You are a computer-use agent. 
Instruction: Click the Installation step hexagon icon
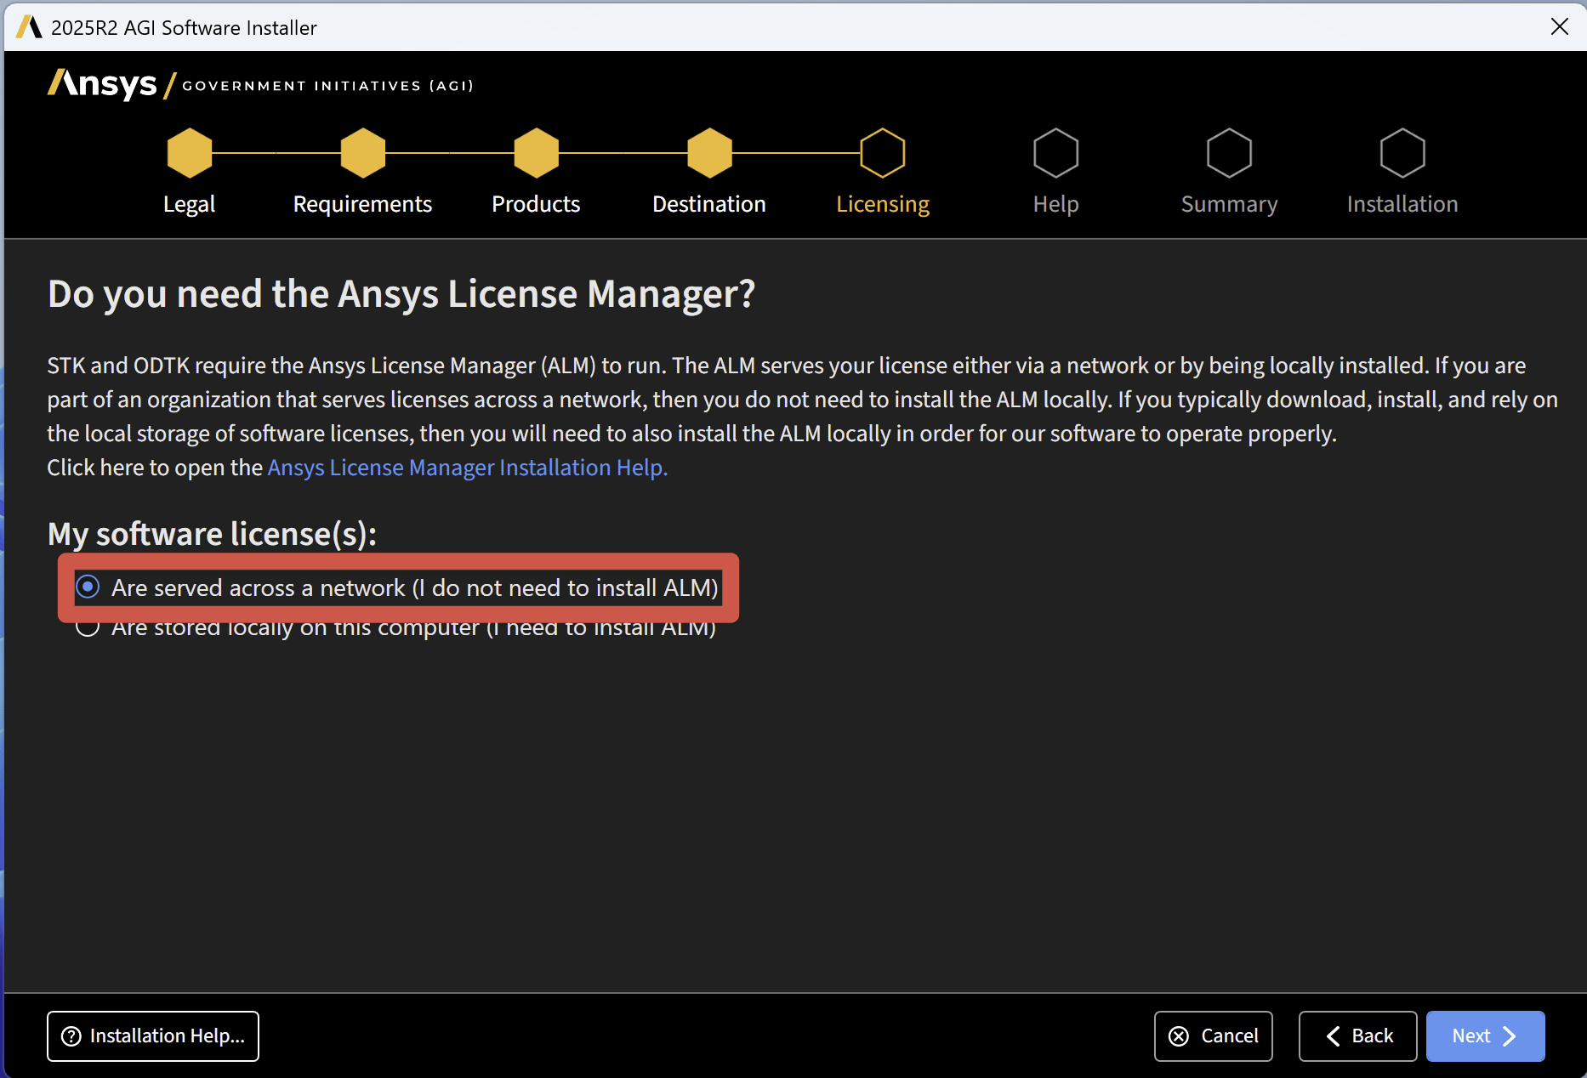click(1402, 153)
